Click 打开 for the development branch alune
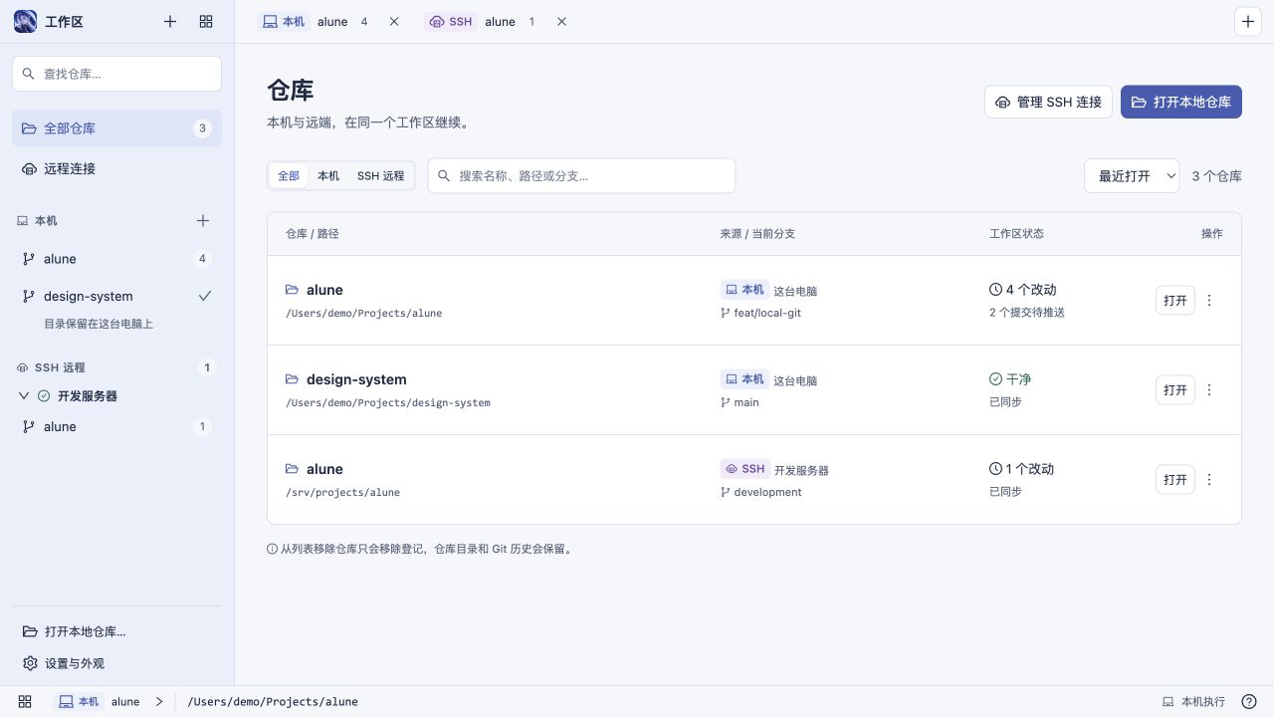The width and height of the screenshot is (1274, 717). click(1175, 479)
